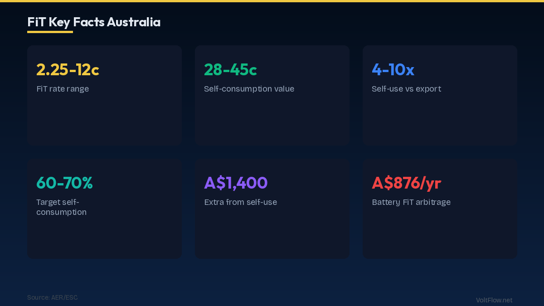
Task: Click the yellow accent bar at top
Action: coord(272,1)
